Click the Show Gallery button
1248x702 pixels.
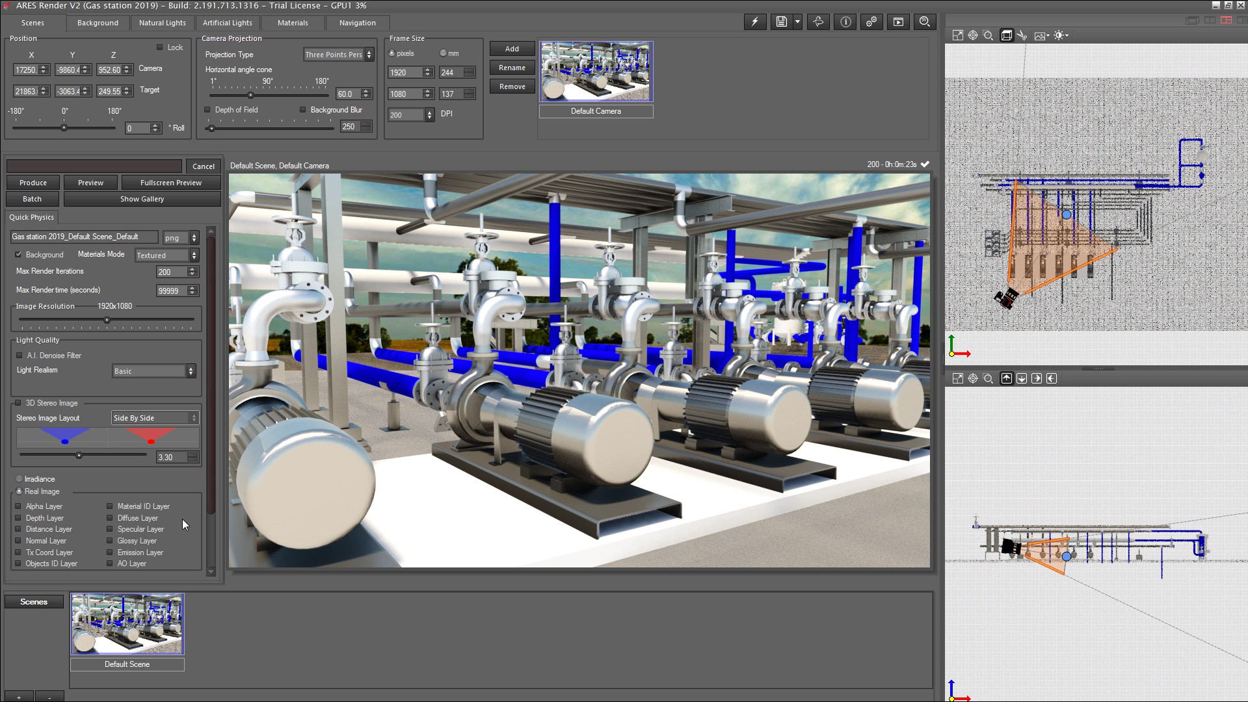click(x=142, y=199)
